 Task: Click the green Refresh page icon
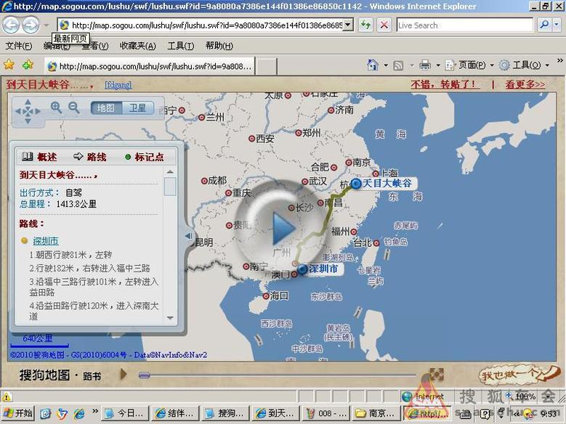[365, 25]
